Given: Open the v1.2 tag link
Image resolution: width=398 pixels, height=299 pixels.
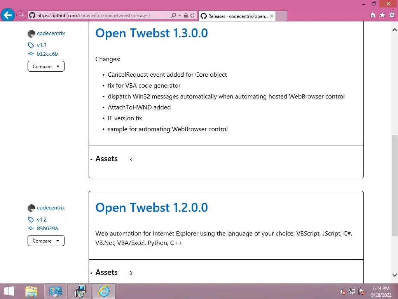Looking at the screenshot, I should click(42, 220).
